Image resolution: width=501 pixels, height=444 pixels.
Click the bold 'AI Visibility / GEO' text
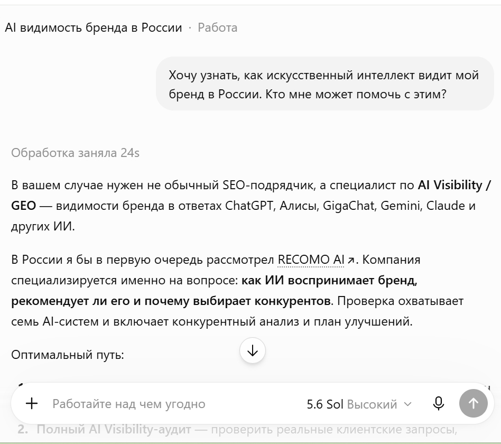coord(251,195)
